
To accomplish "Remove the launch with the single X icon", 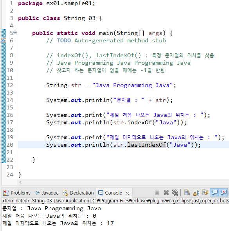I will pyautogui.click(x=166, y=193).
